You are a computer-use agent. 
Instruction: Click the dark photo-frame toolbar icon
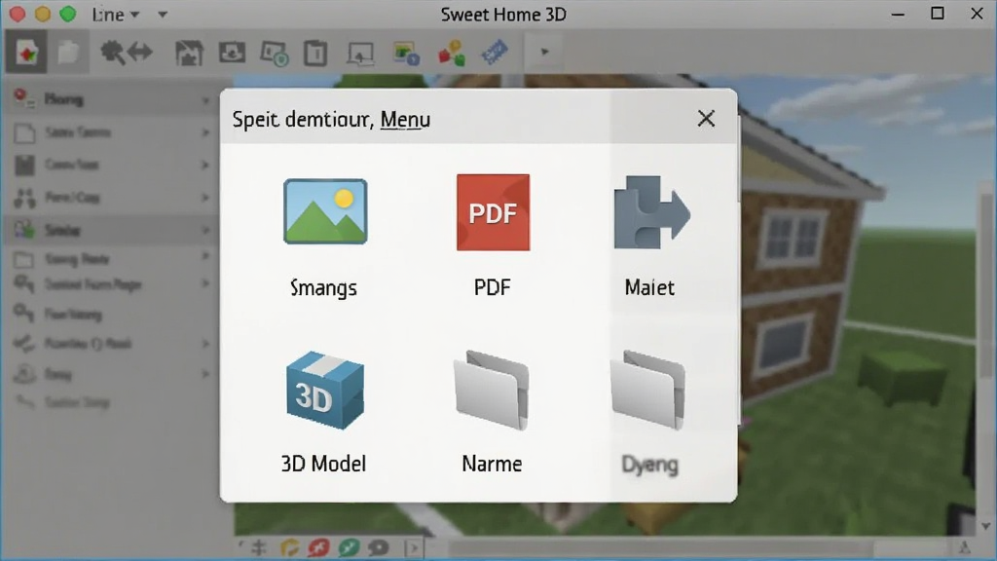coord(232,53)
